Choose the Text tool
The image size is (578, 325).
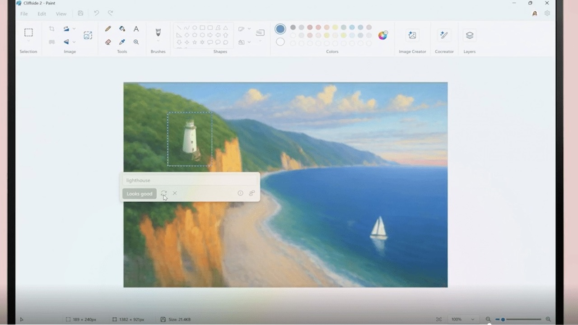coord(136,29)
